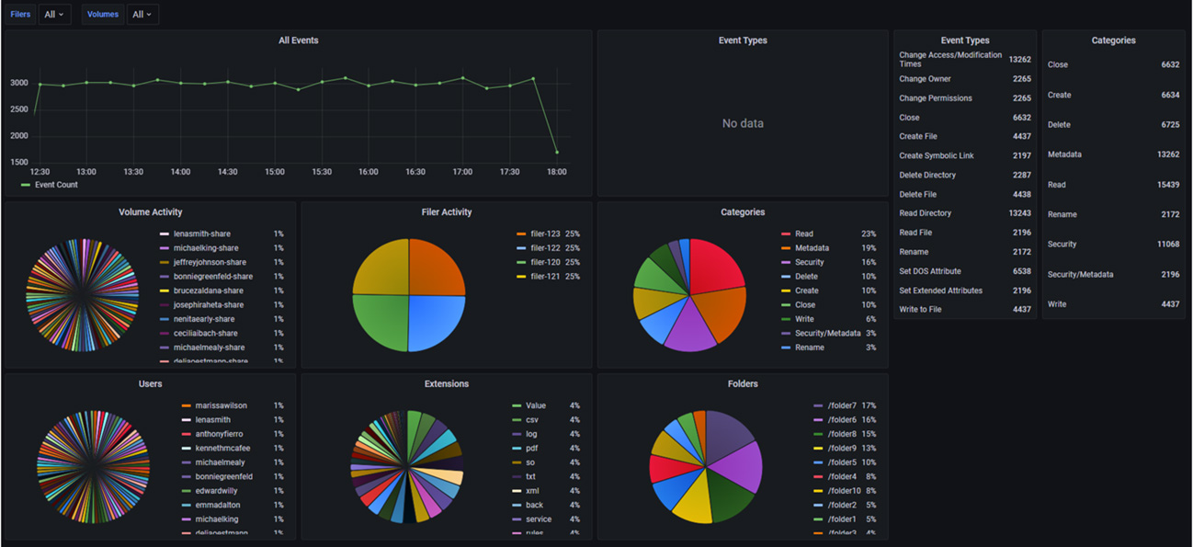This screenshot has width=1193, height=547.
Task: Toggle filer-121 in Filer Activity legend
Action: (545, 277)
